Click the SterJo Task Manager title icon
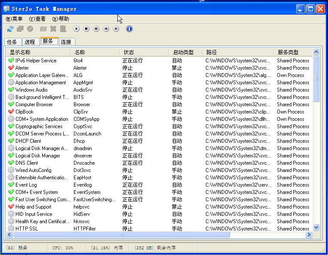The image size is (328, 255). click(x=7, y=9)
